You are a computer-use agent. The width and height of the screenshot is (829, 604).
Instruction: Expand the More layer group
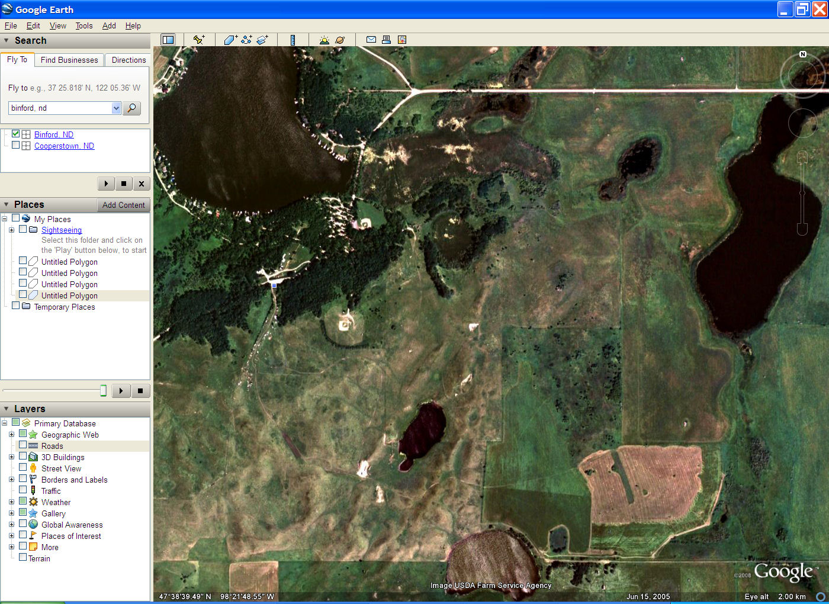click(11, 547)
